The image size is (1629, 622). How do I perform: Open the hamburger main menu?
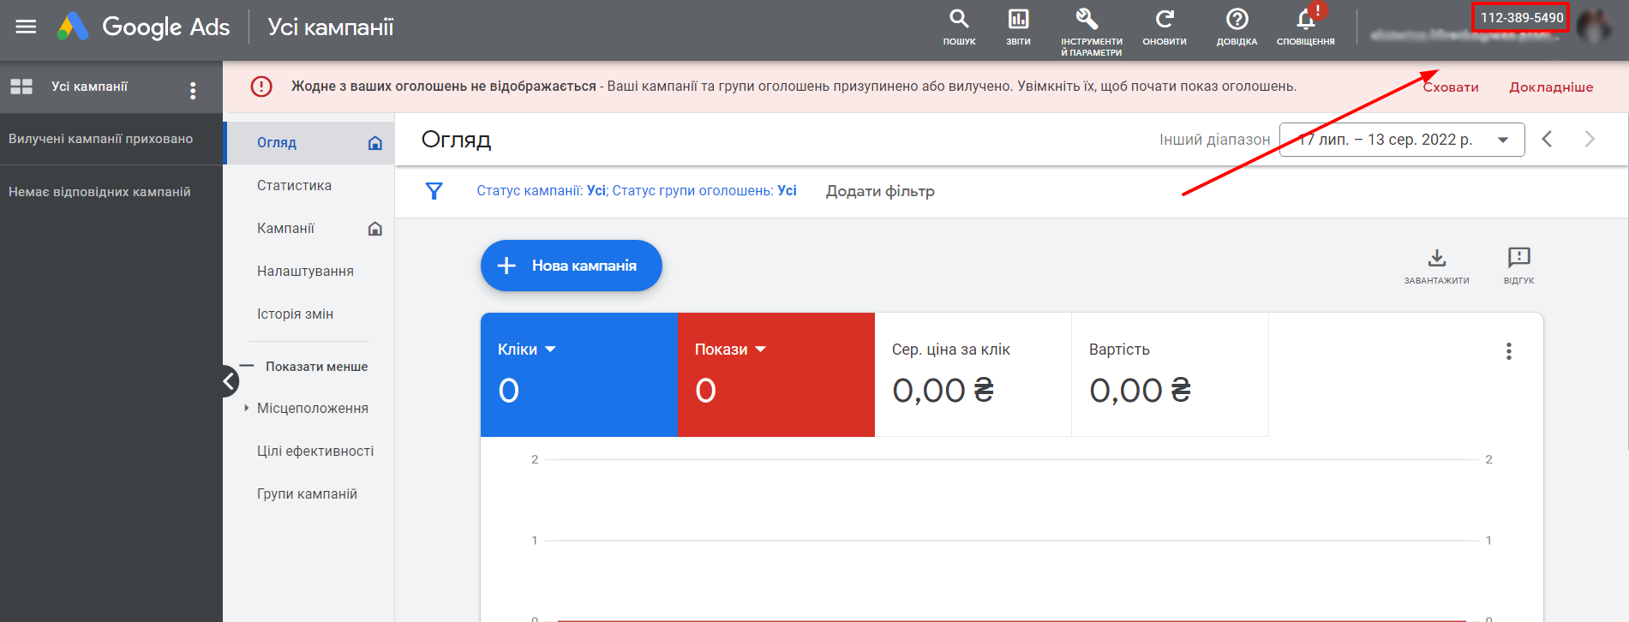coord(26,27)
